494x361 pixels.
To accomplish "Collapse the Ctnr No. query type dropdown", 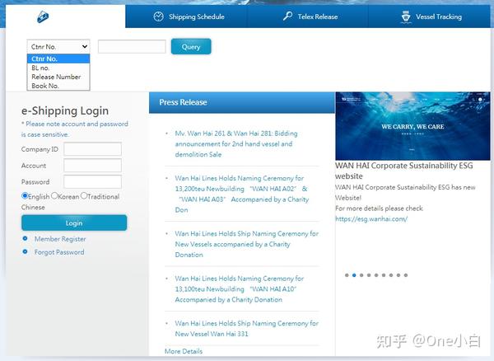I will [x=58, y=47].
